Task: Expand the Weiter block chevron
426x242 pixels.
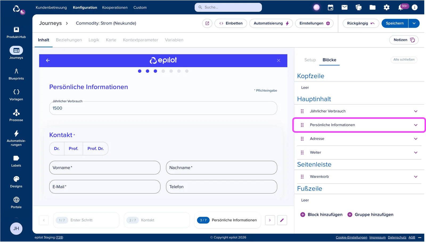Action: point(416,153)
